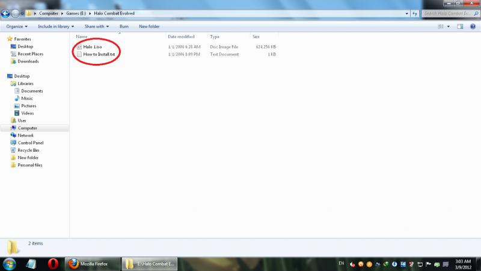481x271 pixels.
Task: Switch to Mozilla Firefox taskbar button
Action: tap(93, 264)
